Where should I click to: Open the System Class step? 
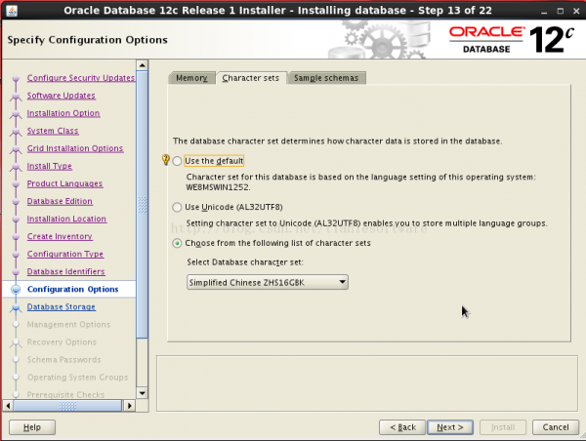click(53, 131)
